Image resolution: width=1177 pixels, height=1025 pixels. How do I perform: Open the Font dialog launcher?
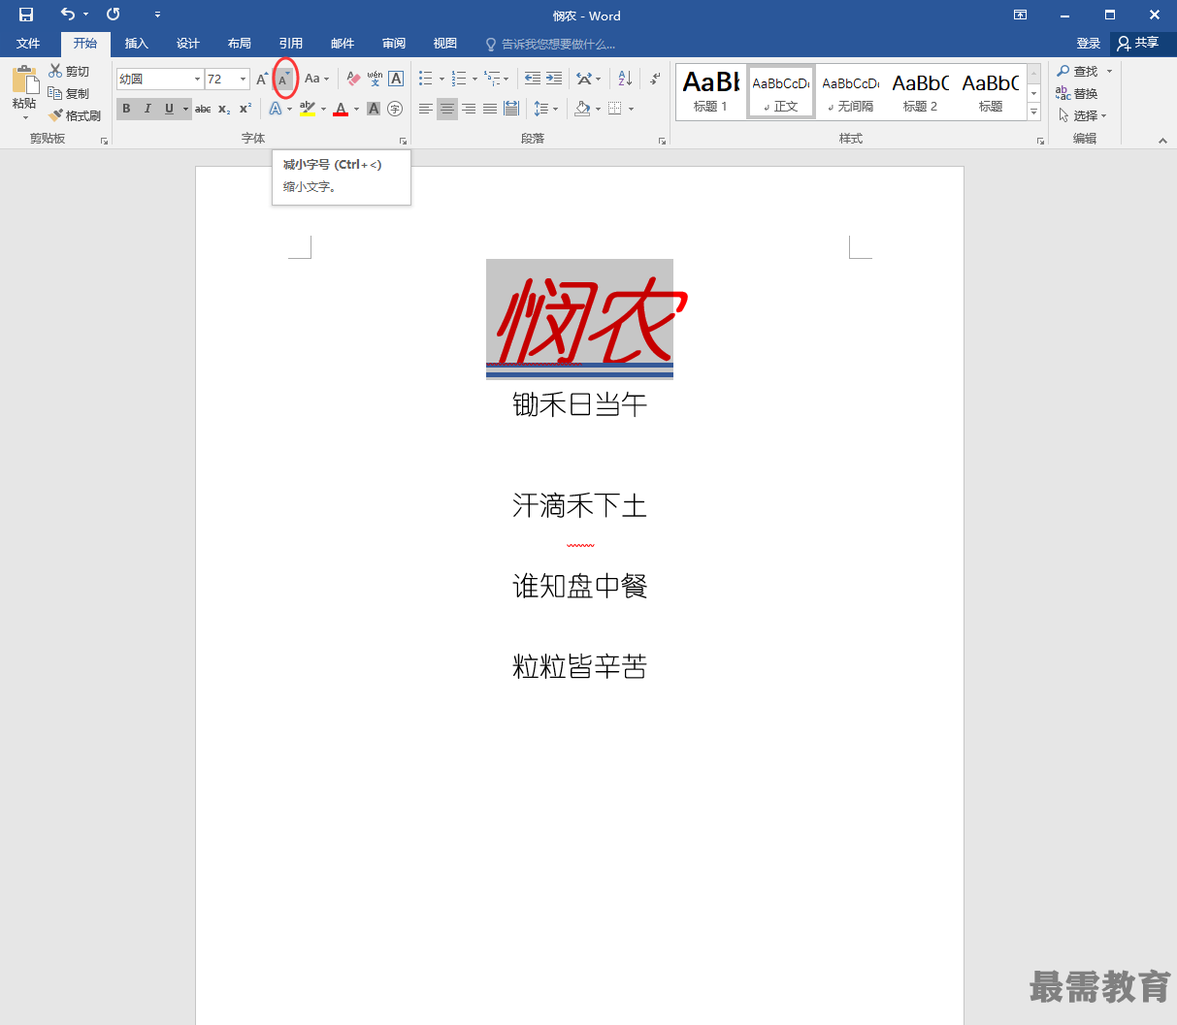(403, 141)
